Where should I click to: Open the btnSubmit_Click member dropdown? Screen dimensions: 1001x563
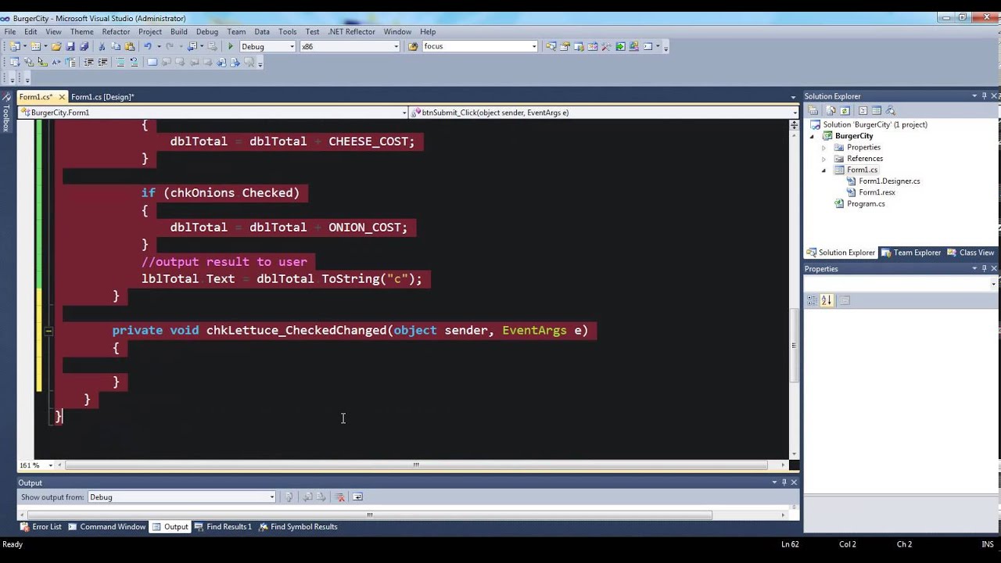pos(795,113)
